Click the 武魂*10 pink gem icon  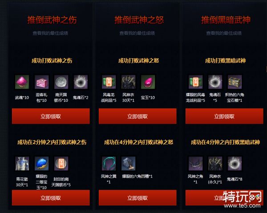[x=22, y=82]
